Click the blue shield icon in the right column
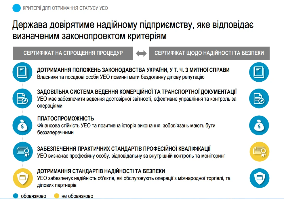Viewport: 284px width, 199px height. pos(259,177)
